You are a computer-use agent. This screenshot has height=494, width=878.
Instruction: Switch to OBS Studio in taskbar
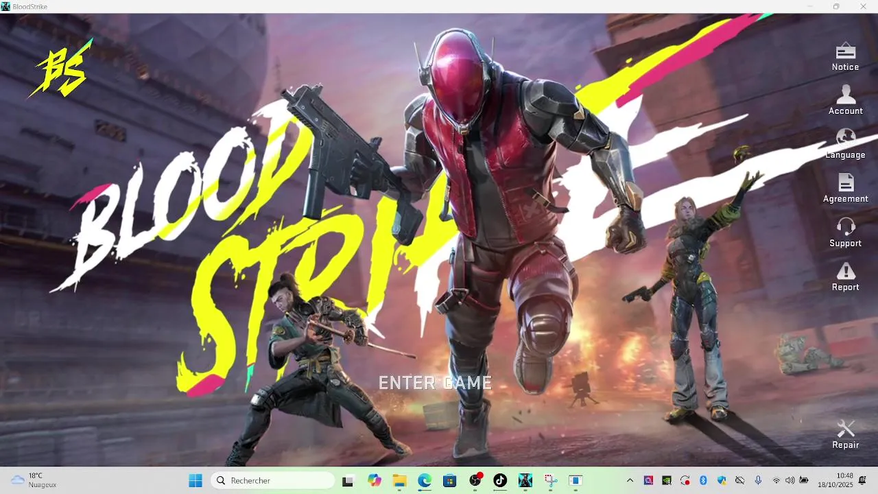[475, 480]
